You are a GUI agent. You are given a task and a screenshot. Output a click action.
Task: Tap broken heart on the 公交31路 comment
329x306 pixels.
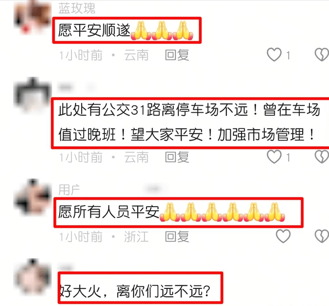[322, 157]
